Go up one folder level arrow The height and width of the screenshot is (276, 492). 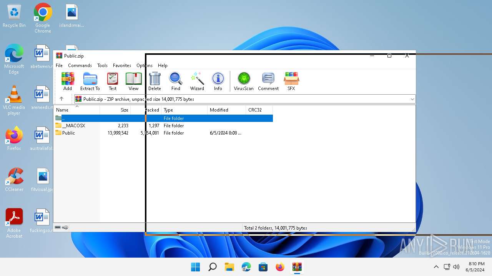tap(61, 99)
